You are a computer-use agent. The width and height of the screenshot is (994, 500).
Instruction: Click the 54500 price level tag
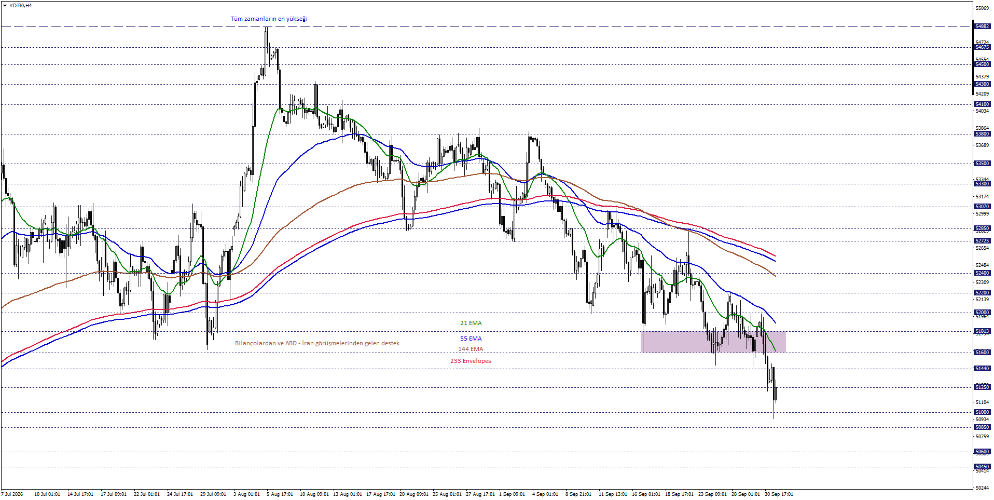tap(982, 64)
